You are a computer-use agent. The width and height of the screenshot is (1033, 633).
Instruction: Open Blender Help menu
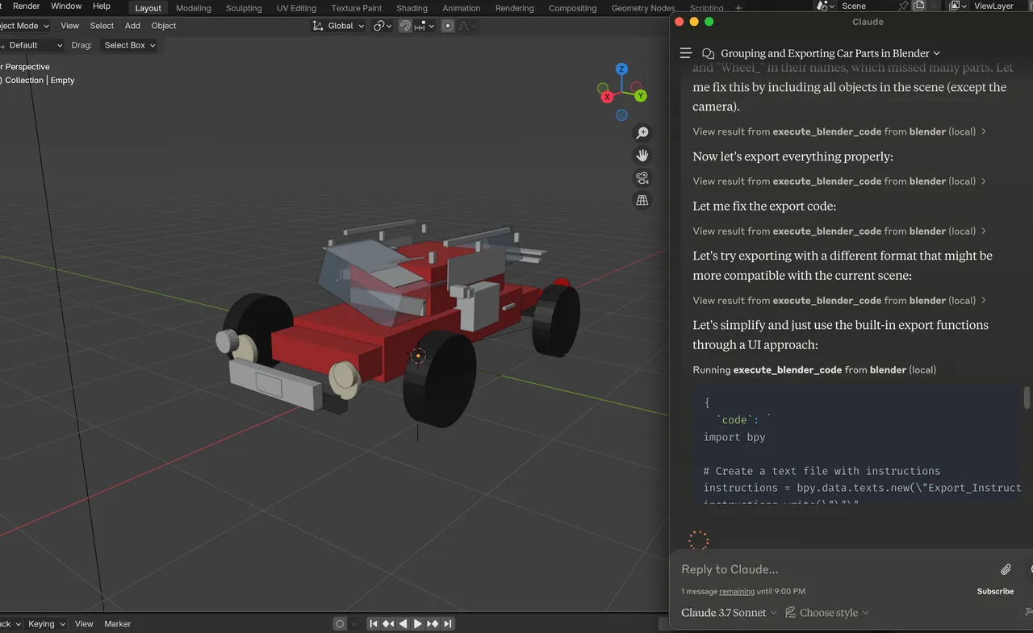click(x=102, y=6)
